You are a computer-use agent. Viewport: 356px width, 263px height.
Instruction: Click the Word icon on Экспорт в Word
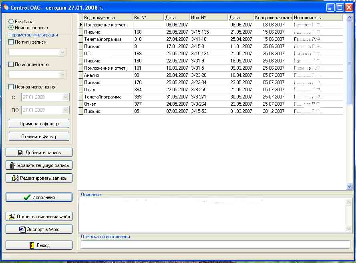[x=22, y=229]
